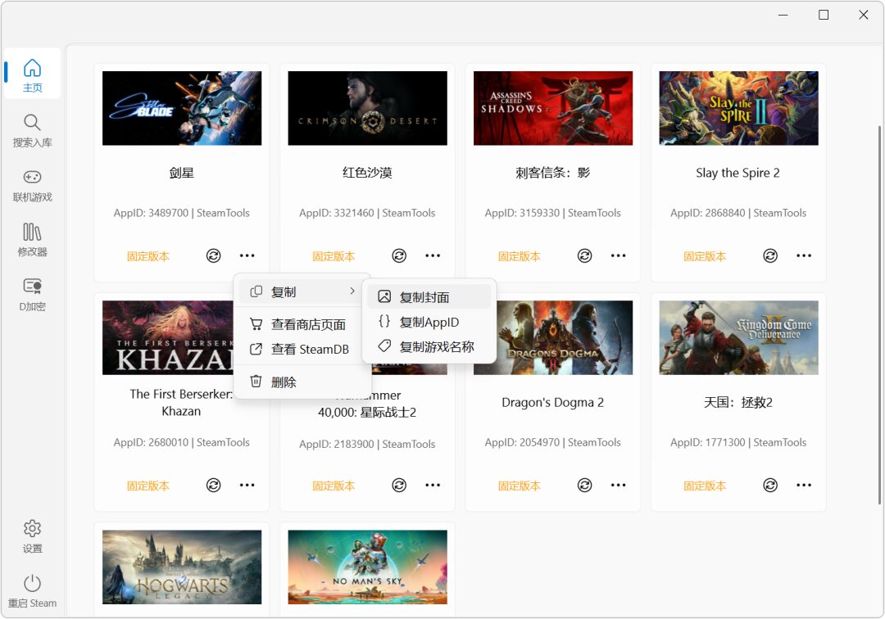Image resolution: width=885 pixels, height=619 pixels.
Task: Click 固定版本 on Slay the Spire 2
Action: [x=705, y=256]
